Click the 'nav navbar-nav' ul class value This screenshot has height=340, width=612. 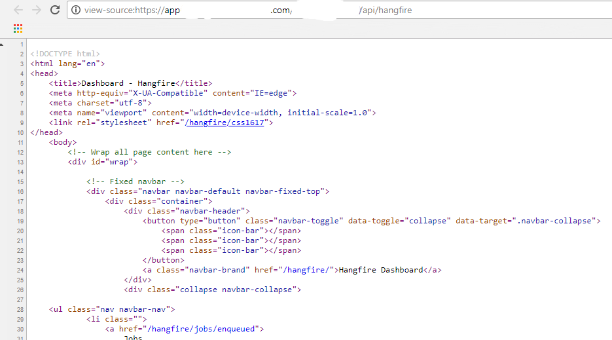point(133,309)
